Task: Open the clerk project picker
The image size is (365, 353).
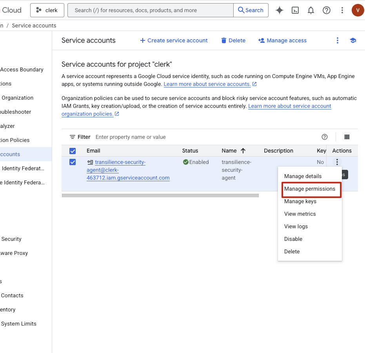Action: 47,10
